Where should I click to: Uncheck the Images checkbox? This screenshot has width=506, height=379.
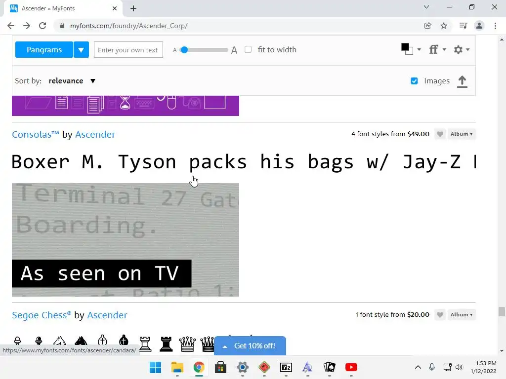coord(415,81)
